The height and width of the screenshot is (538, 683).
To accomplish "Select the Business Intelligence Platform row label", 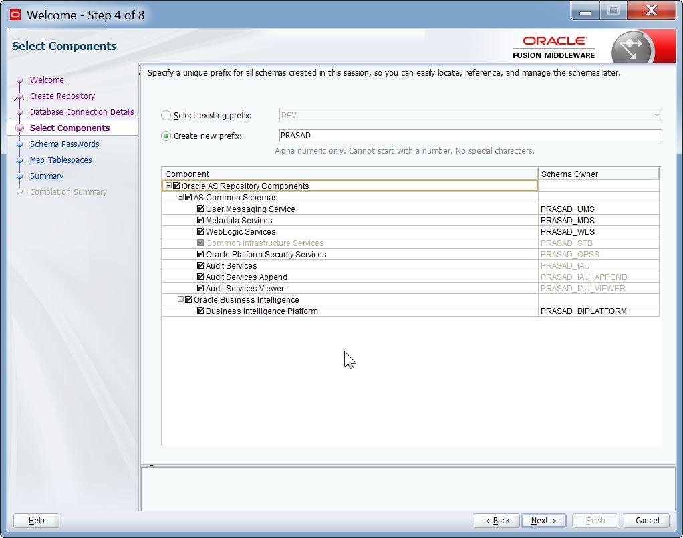I will coord(262,311).
